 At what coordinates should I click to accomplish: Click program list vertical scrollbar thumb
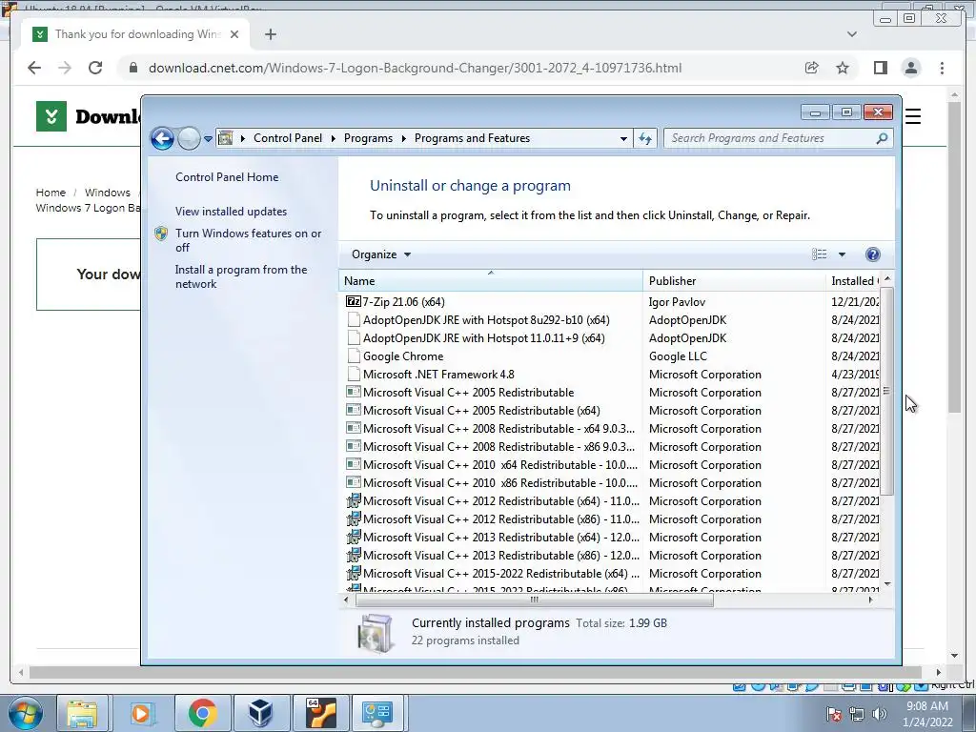(887, 391)
